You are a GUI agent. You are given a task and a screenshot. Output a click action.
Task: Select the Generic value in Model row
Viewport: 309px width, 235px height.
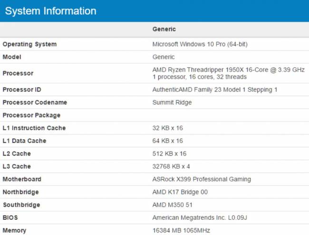pos(164,57)
